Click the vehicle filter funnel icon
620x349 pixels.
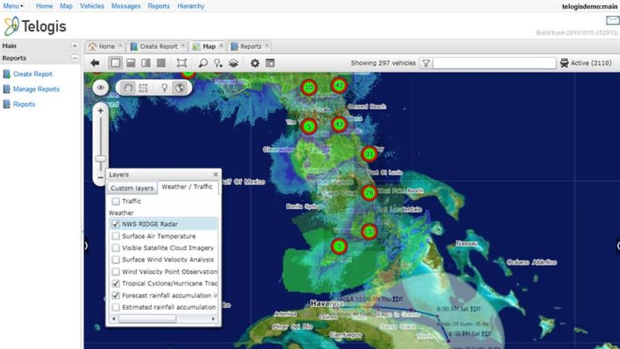pos(426,63)
